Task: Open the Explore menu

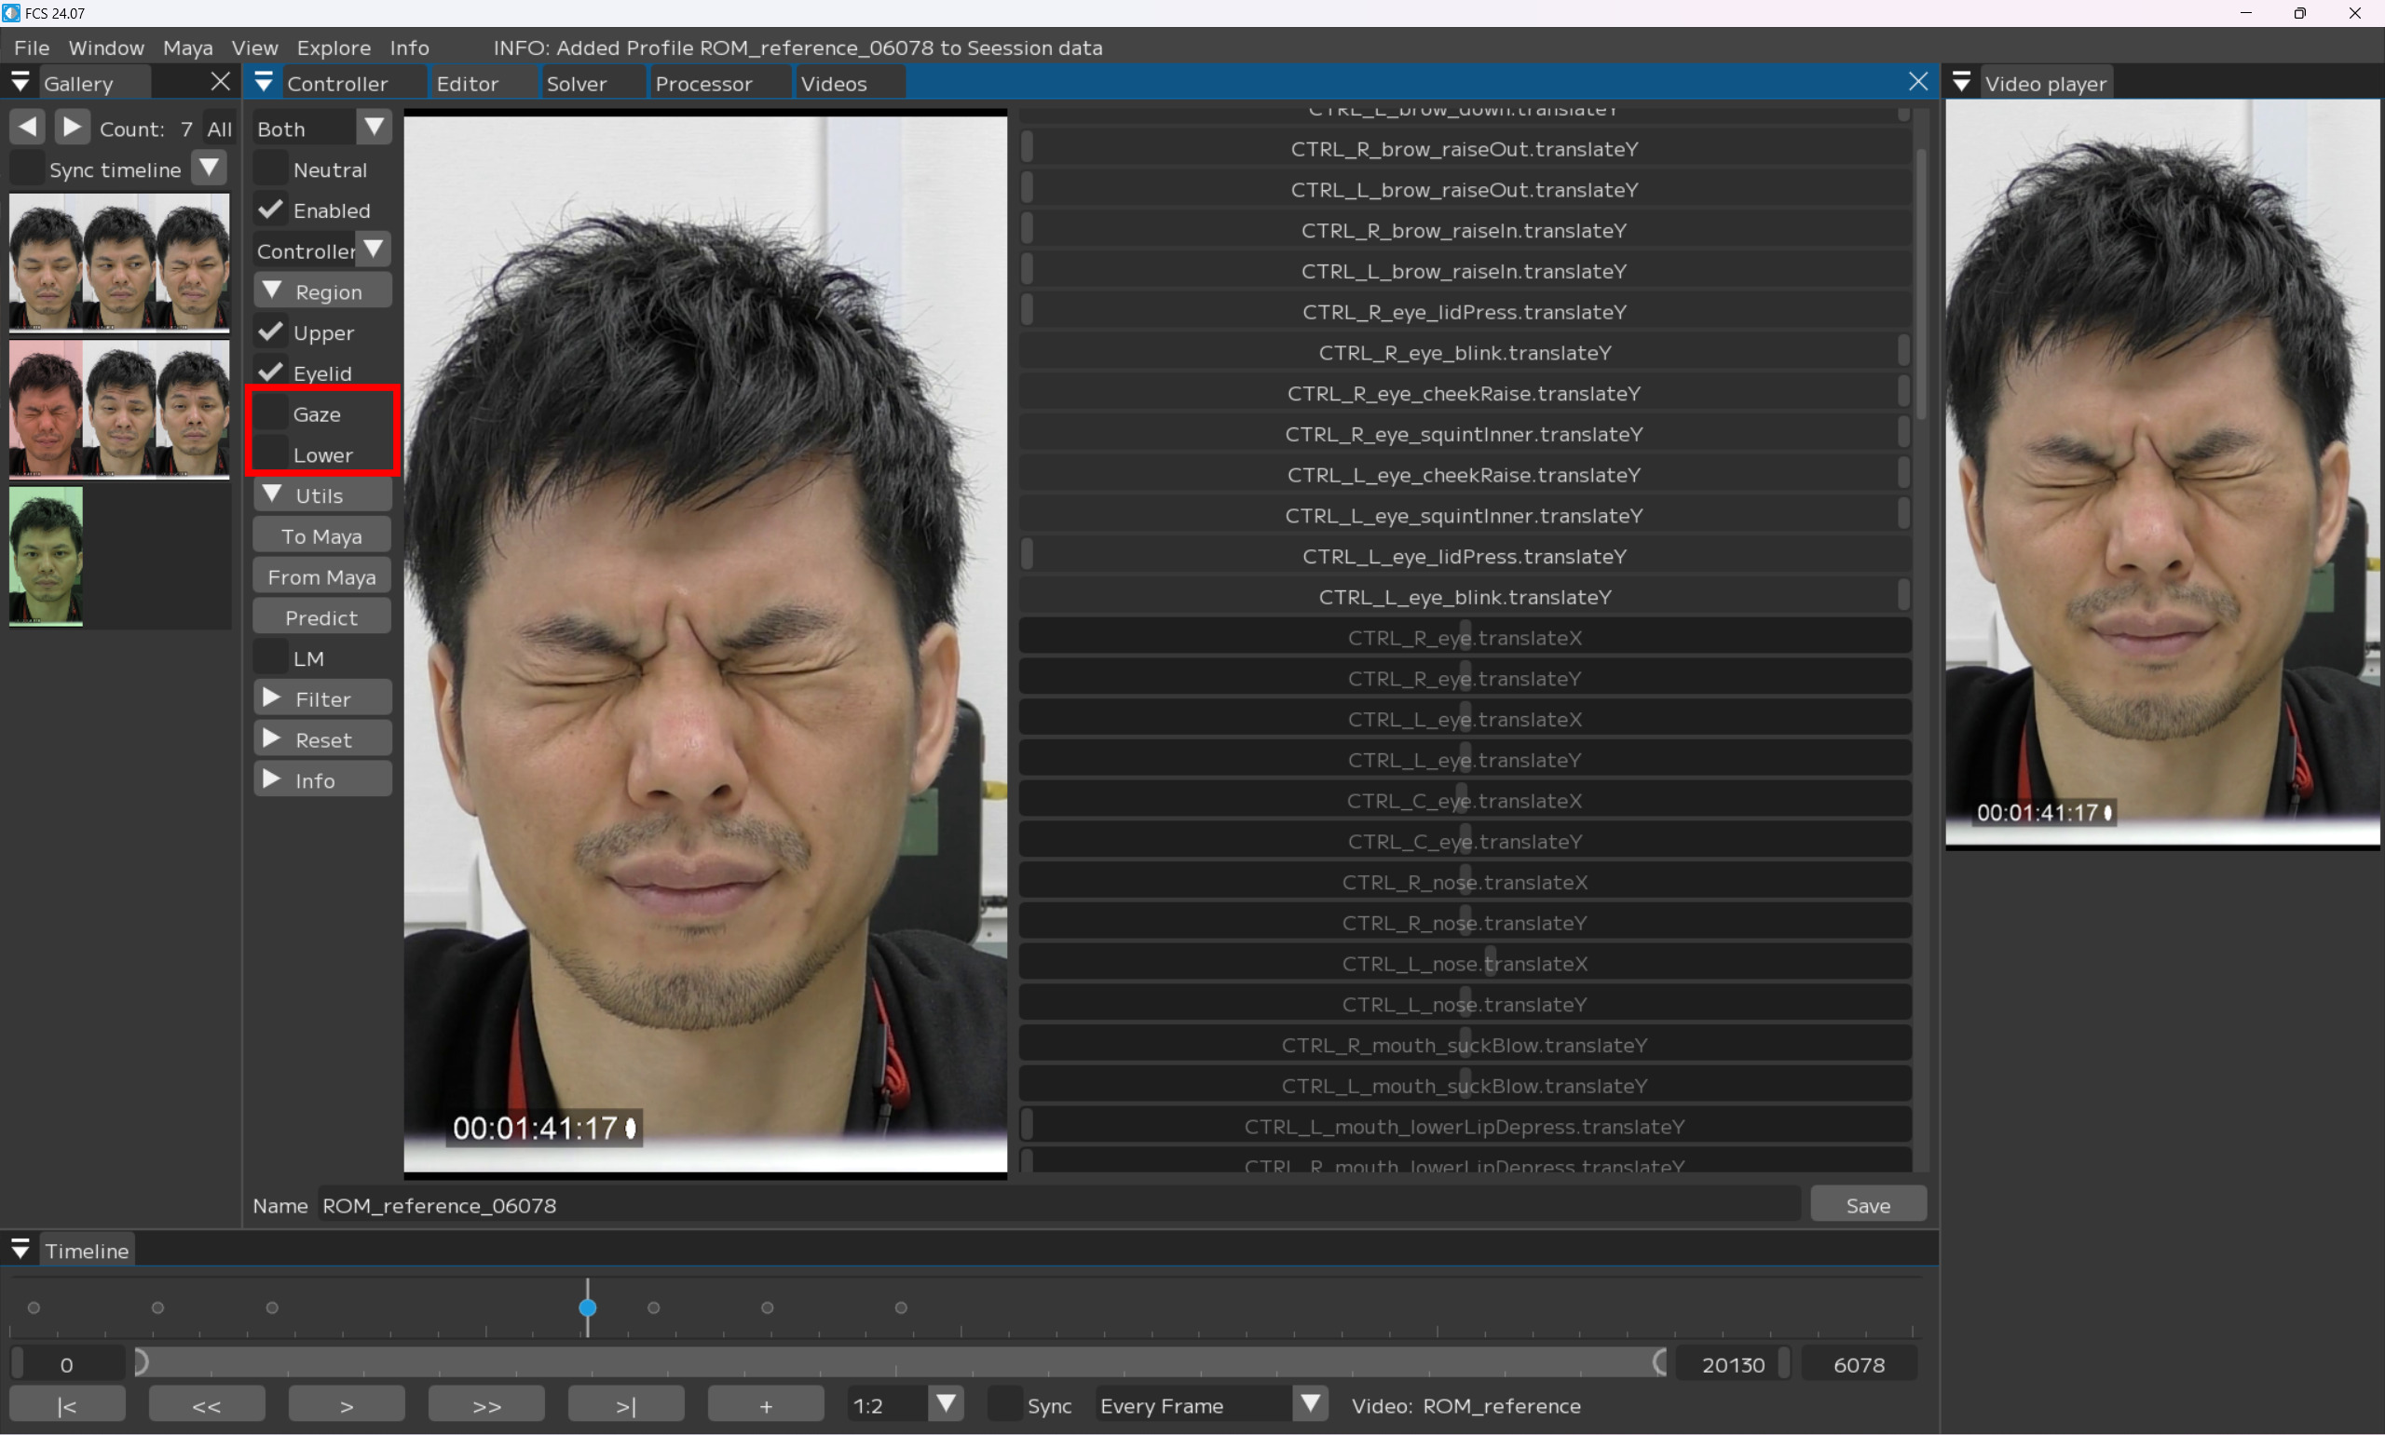Action: pos(333,47)
